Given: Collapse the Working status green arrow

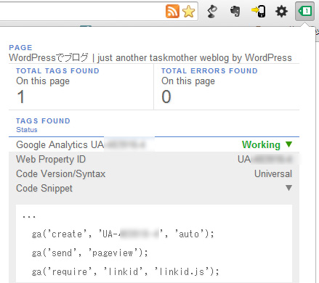Looking at the screenshot, I should click(288, 144).
